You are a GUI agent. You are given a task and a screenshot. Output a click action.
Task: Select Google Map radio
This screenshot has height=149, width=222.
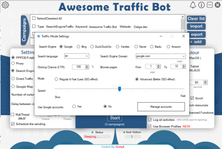click(13, 86)
